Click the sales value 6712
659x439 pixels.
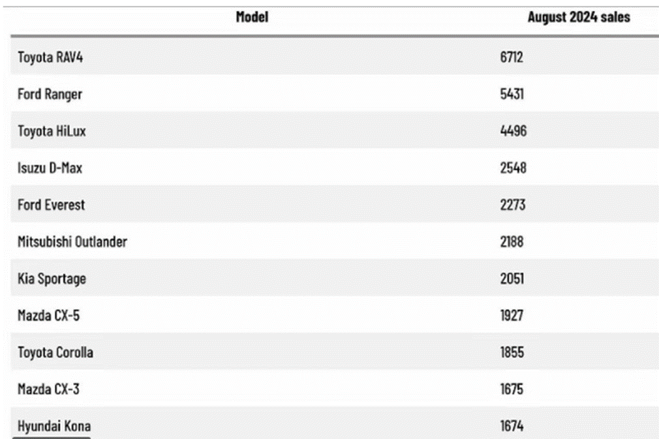512,57
